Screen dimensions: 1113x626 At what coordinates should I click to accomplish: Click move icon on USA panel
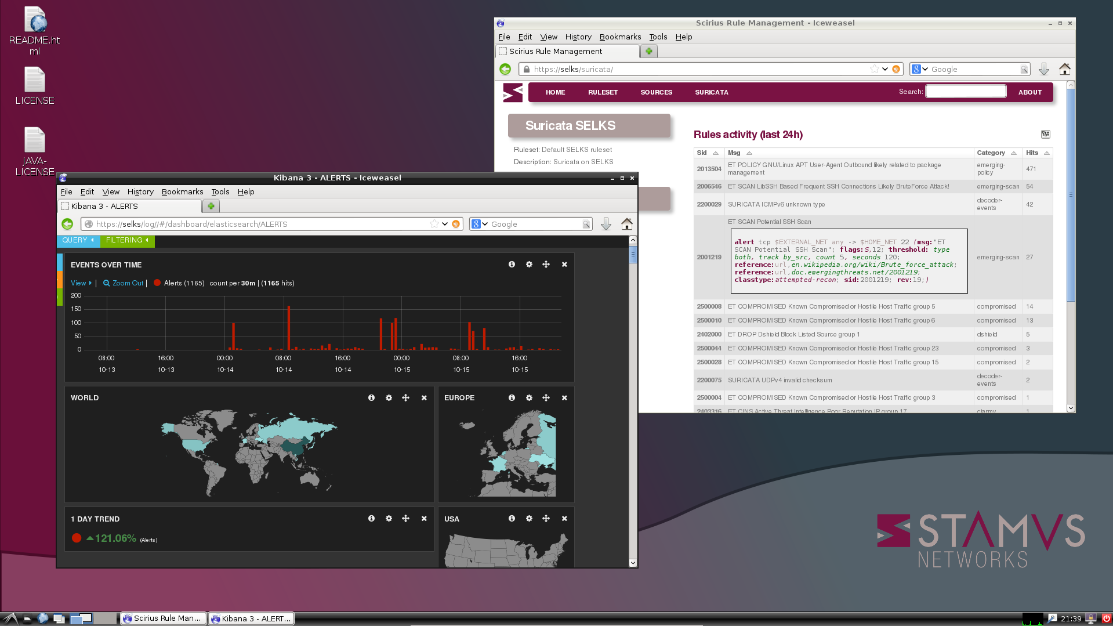pos(546,519)
